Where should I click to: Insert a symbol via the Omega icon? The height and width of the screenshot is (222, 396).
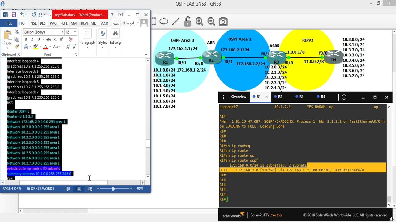pyautogui.click(x=40, y=15)
